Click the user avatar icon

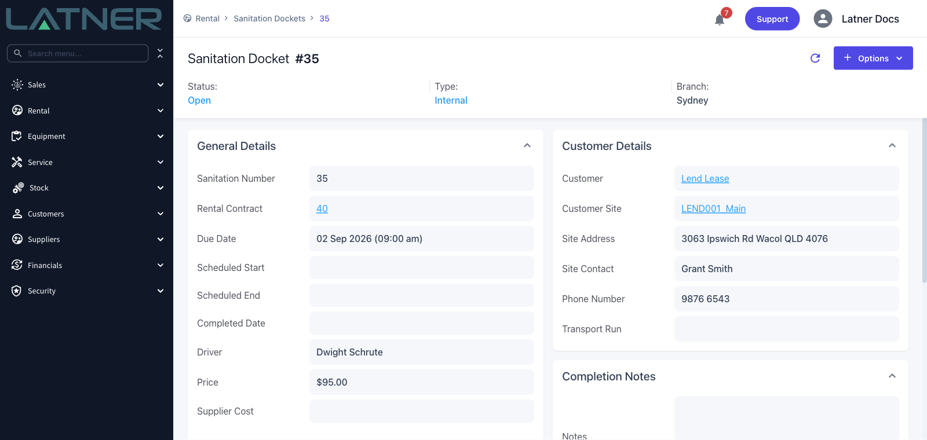pos(823,19)
